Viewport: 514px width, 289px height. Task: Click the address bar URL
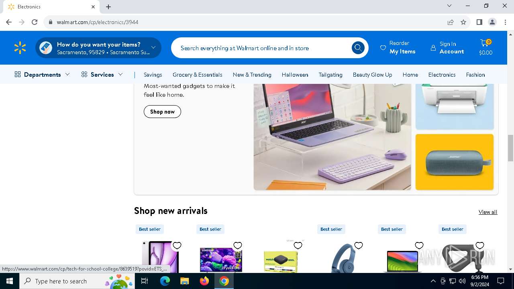pyautogui.click(x=98, y=22)
